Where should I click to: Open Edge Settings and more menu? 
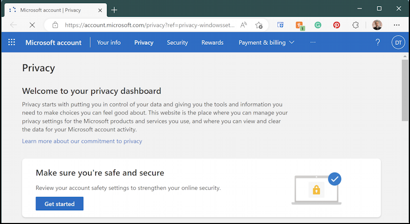(397, 25)
